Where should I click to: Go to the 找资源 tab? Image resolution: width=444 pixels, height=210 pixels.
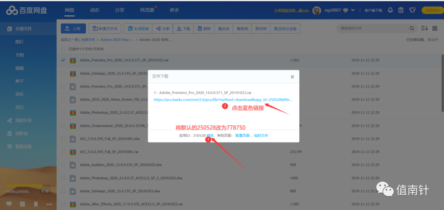147,10
